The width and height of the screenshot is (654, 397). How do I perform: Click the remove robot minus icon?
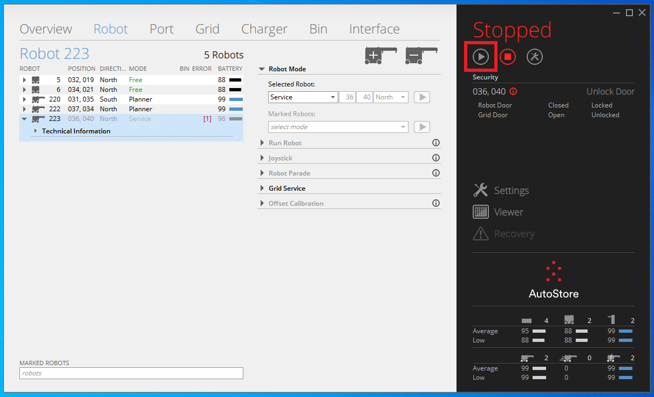click(421, 55)
